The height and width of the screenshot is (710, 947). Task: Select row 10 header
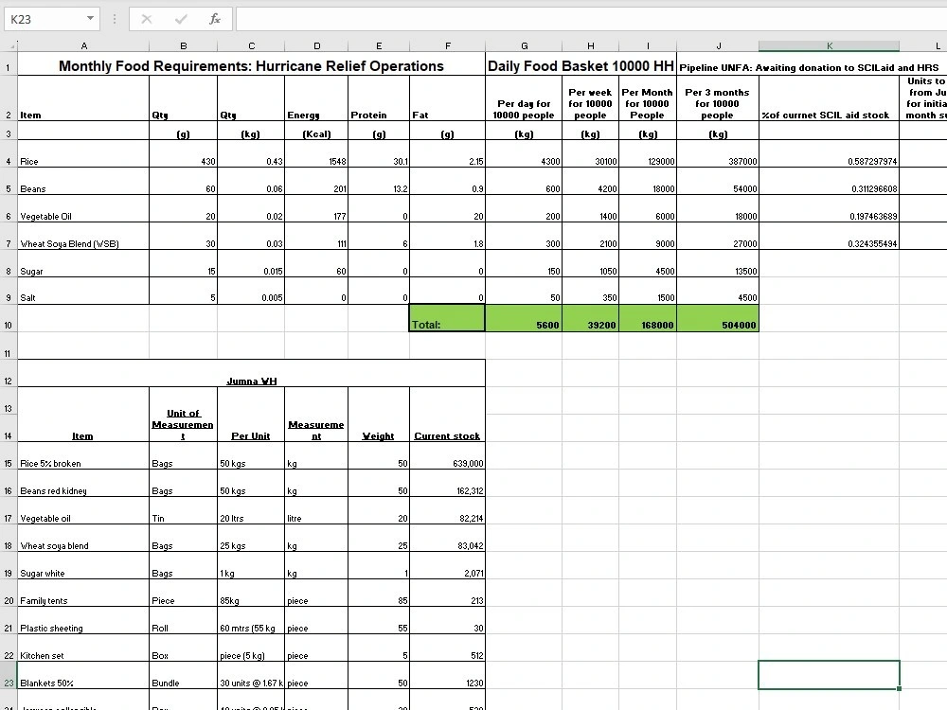tap(9, 319)
